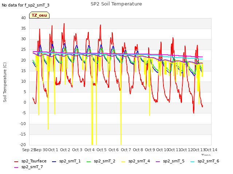Toggle sp2_smT_5 legend entry
The width and height of the screenshot is (233, 174).
coord(170,161)
